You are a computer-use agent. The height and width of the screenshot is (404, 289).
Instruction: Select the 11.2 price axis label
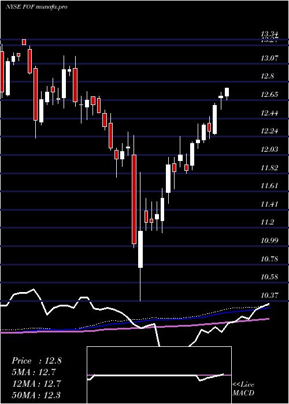coord(268,222)
